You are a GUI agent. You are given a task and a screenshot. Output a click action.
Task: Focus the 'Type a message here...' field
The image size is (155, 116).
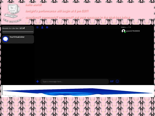(75, 82)
